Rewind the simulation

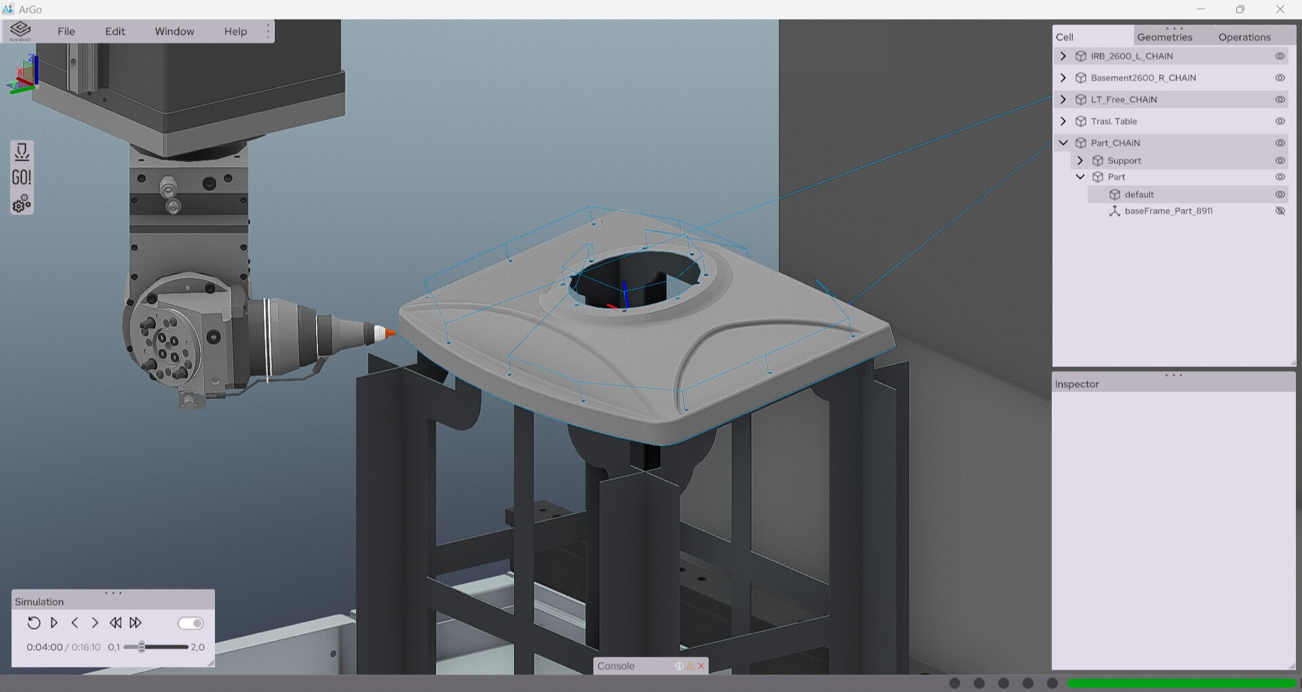[115, 623]
